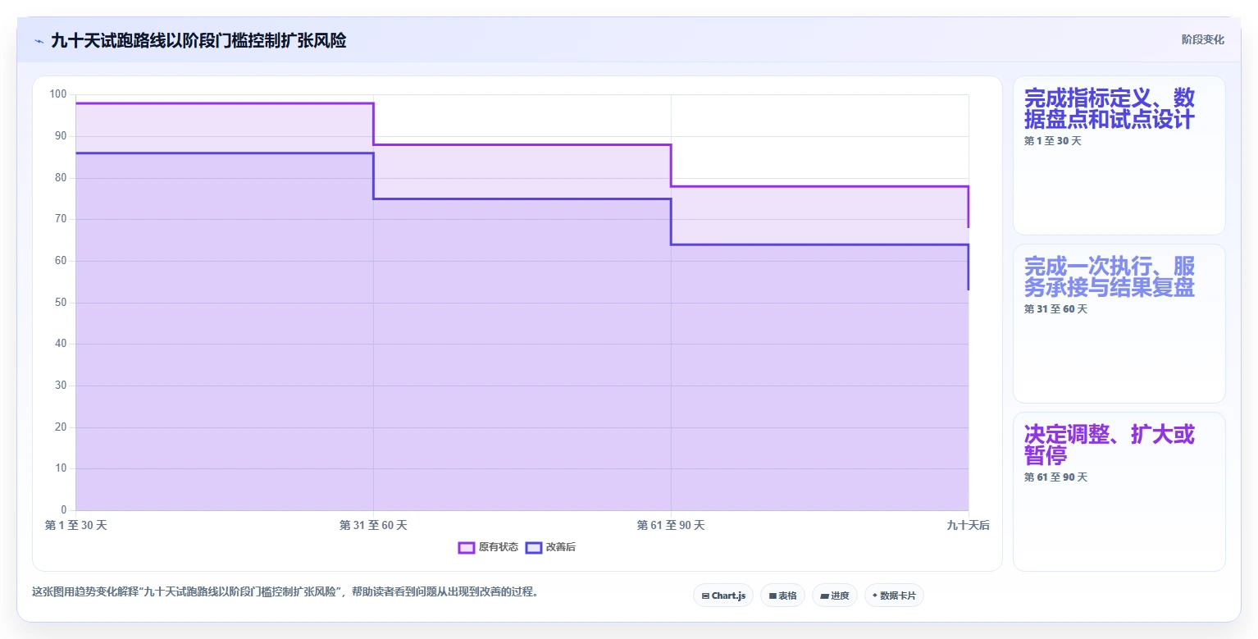Toggle the 改善后 legend swatch
Viewport: 1258px width, 639px height.
tap(534, 547)
